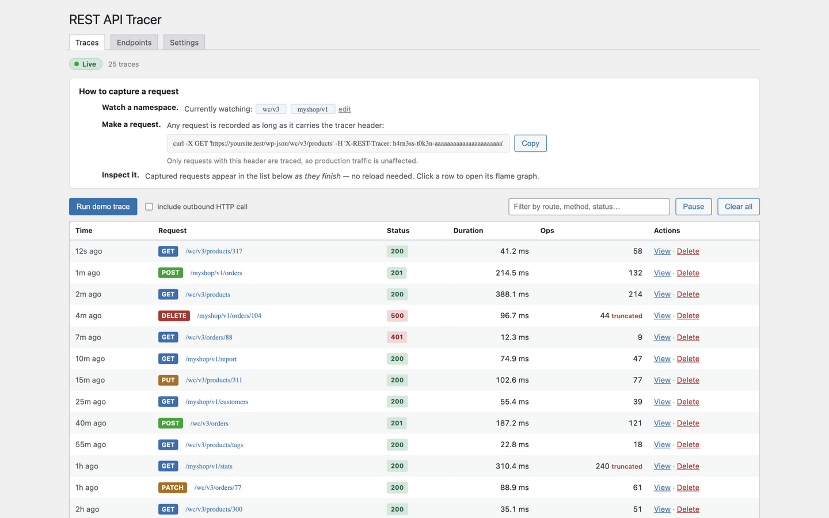Click the 401 status badge
This screenshot has height=518, width=829.
pyautogui.click(x=397, y=337)
